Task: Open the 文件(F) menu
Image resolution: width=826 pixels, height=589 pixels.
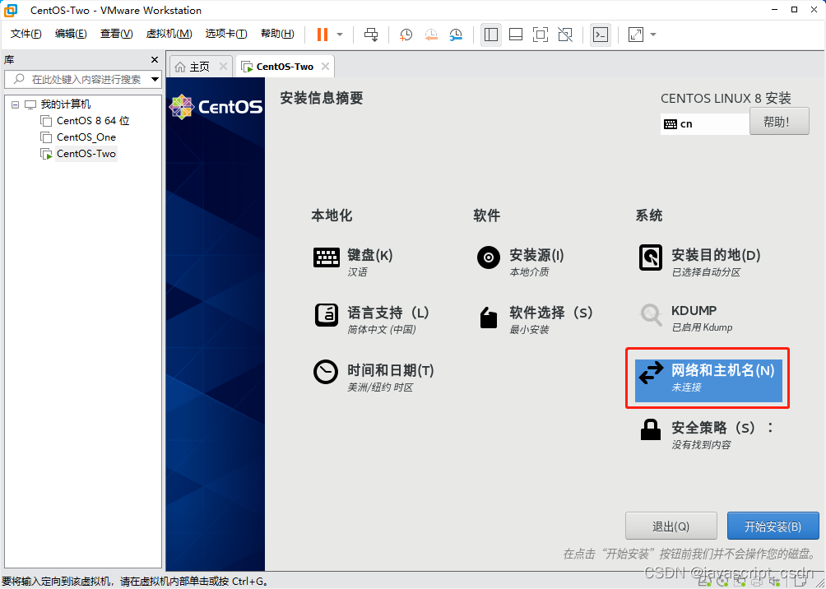Action: pos(26,34)
